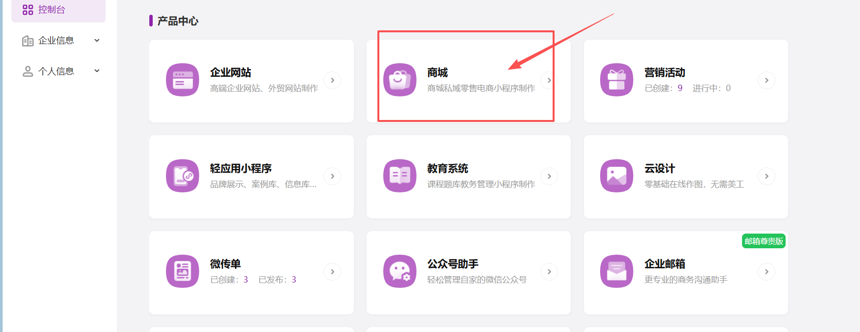Open 微传单 via its arrow button

coord(332,272)
